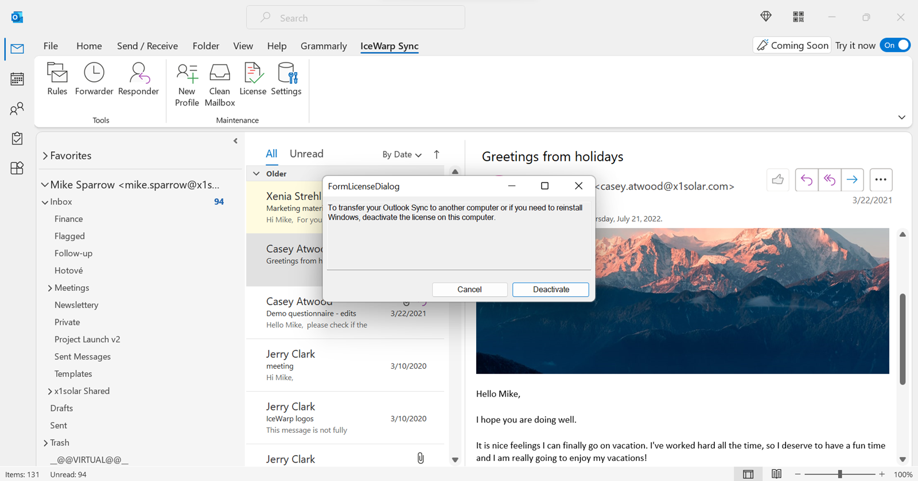Click the diamond premium icon

[766, 17]
